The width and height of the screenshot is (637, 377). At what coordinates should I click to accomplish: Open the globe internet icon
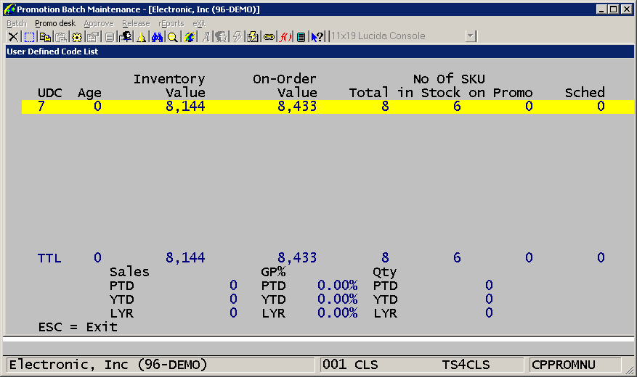(x=189, y=37)
